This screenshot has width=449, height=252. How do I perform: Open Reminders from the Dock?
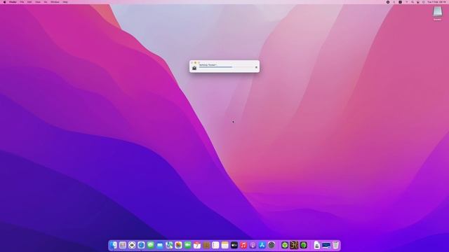pyautogui.click(x=215, y=245)
